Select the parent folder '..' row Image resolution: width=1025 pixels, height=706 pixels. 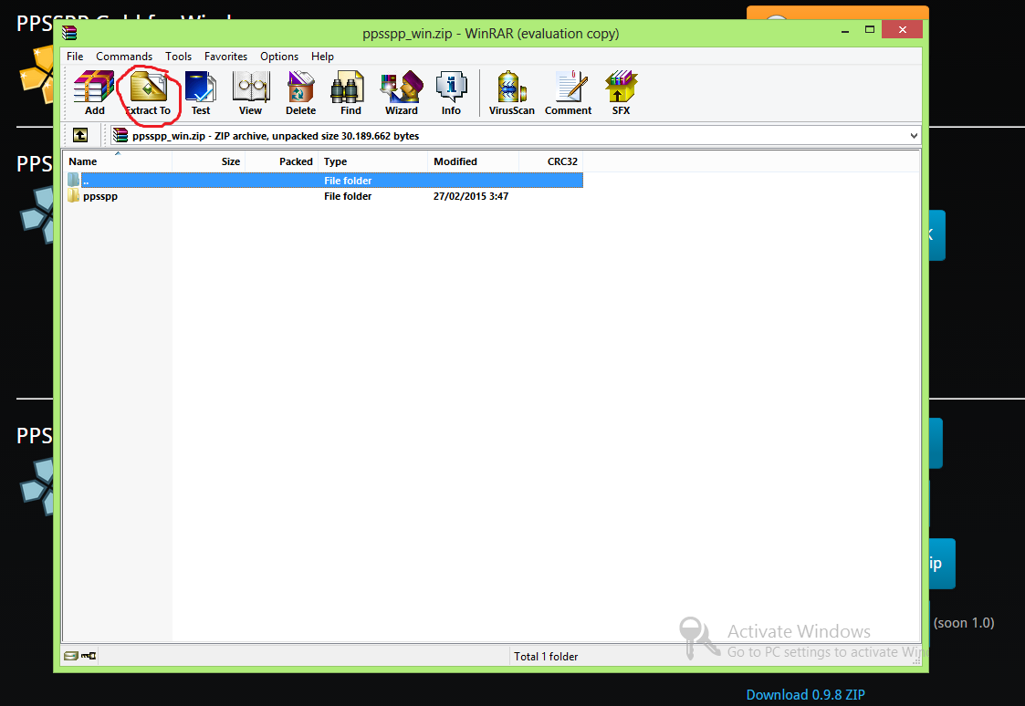point(324,181)
